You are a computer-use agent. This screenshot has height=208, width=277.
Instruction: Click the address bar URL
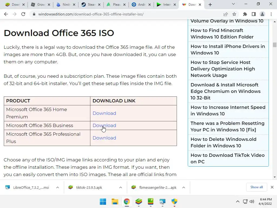pyautogui.click(x=91, y=14)
